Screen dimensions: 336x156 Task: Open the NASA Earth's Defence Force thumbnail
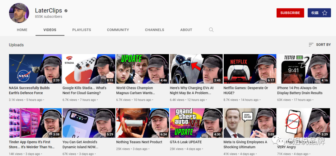pos(35,69)
